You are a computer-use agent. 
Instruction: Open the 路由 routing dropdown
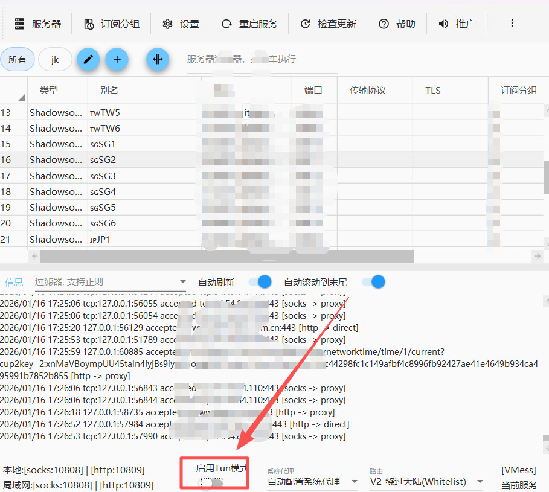(x=426, y=482)
